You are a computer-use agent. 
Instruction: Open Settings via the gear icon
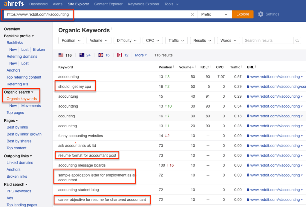(261, 14)
